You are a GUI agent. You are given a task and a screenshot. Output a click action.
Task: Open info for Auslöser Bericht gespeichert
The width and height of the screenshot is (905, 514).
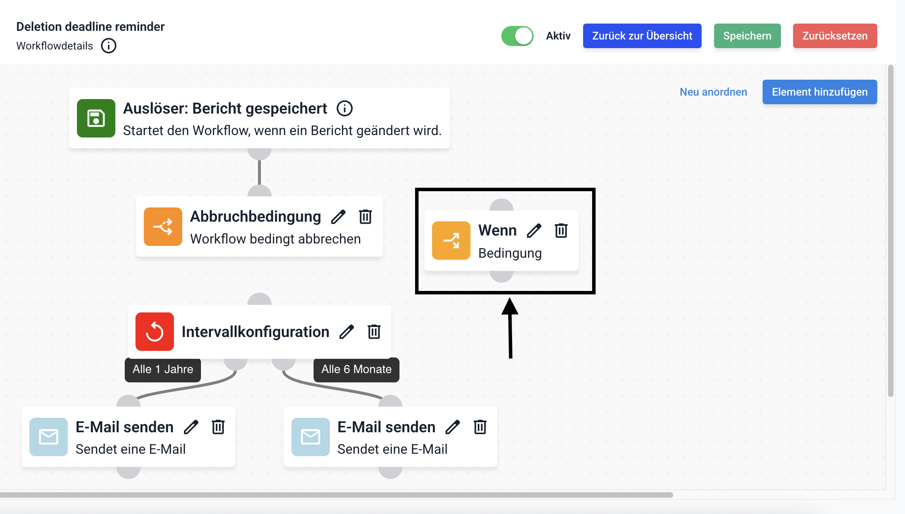click(x=344, y=108)
